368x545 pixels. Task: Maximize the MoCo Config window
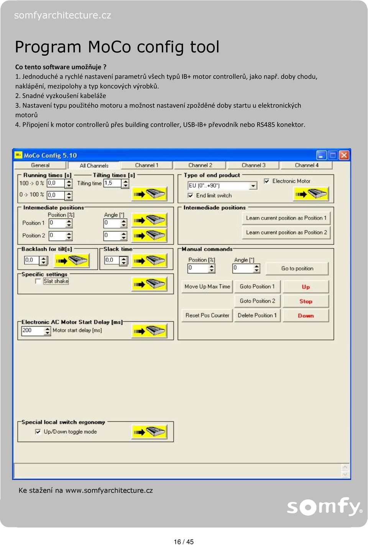tap(333, 155)
